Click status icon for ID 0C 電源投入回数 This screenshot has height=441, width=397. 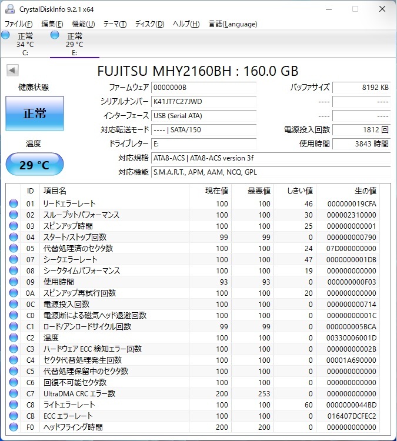14,304
